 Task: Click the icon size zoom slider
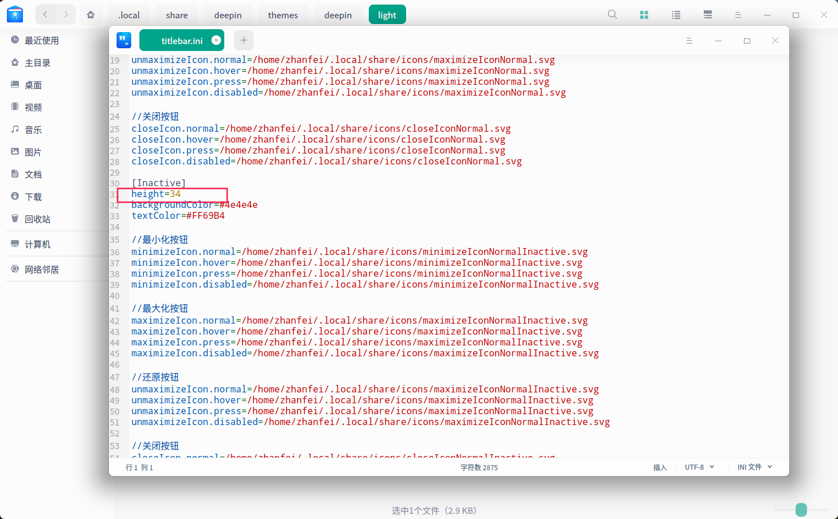tap(801, 509)
